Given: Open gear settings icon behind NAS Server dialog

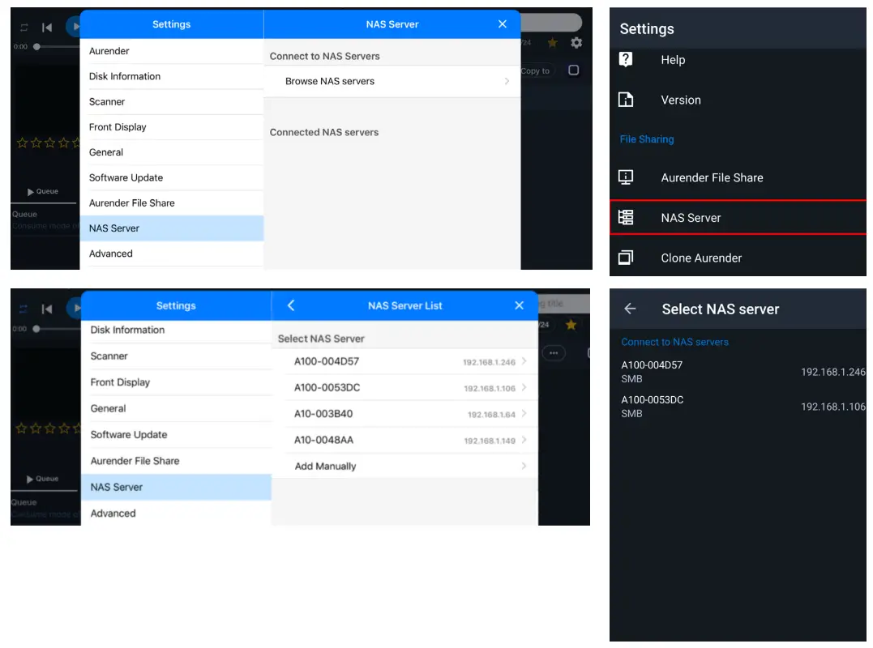Looking at the screenshot, I should pos(576,42).
